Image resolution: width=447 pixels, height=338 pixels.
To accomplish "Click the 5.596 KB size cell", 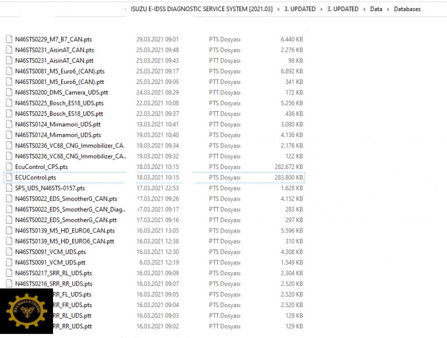I will pyautogui.click(x=292, y=230).
